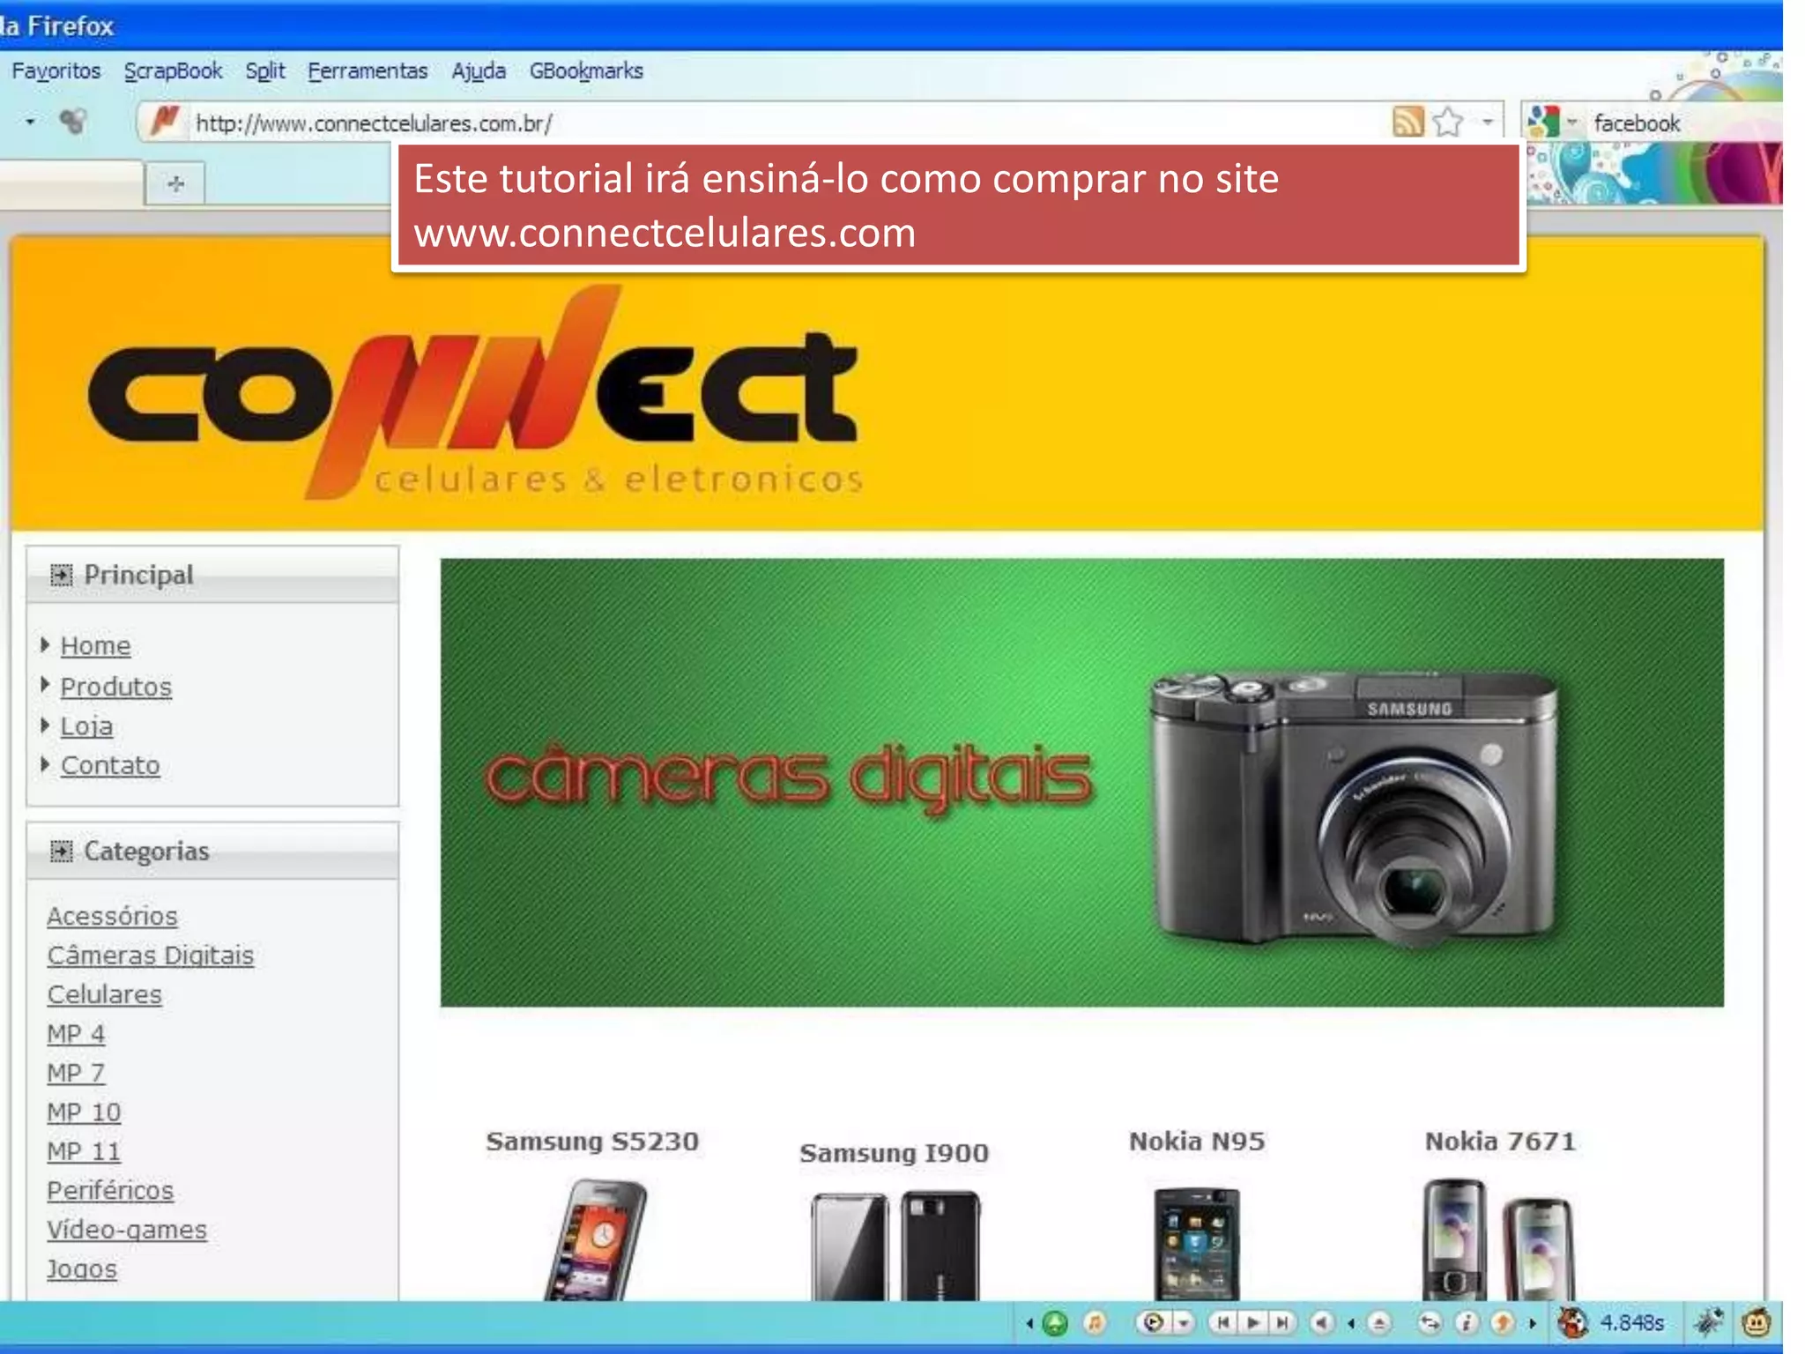Image resolution: width=1805 pixels, height=1354 pixels.
Task: Click the RSS feed icon in address bar
Action: pyautogui.click(x=1408, y=122)
